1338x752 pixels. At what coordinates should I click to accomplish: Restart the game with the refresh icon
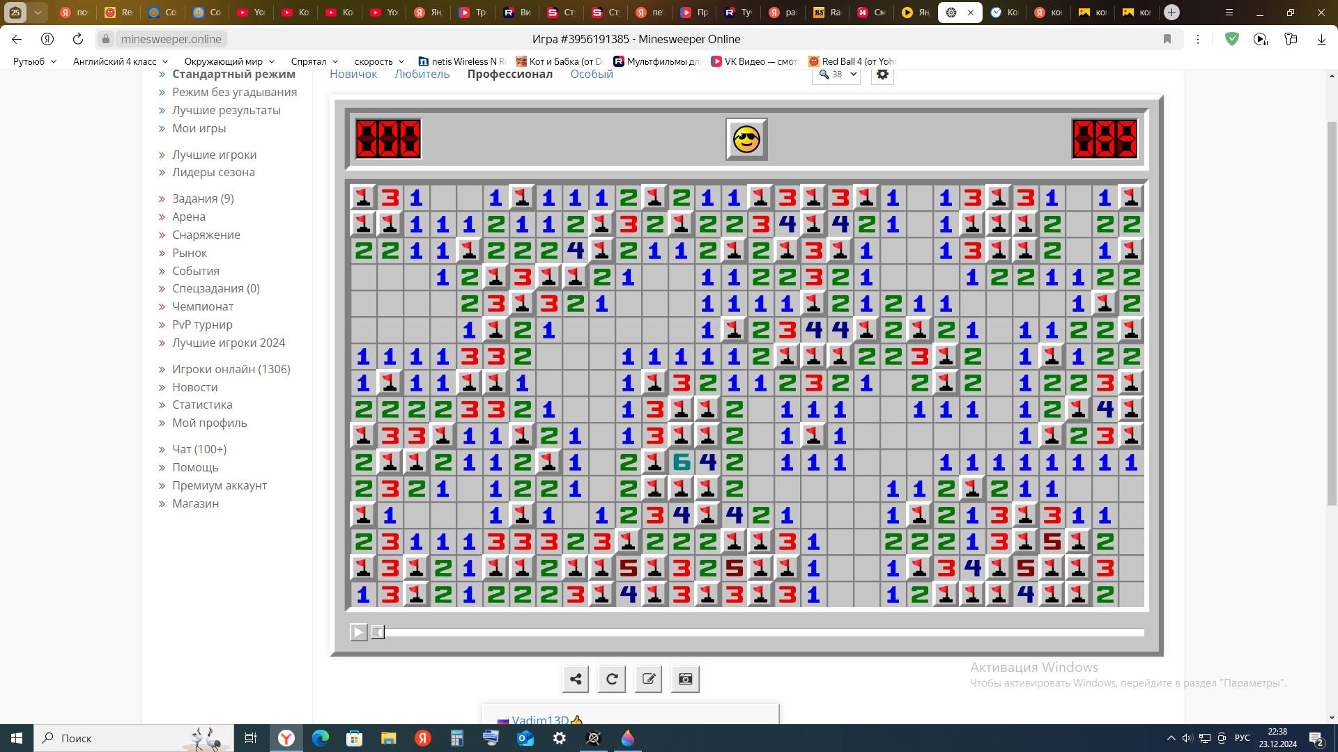point(612,679)
